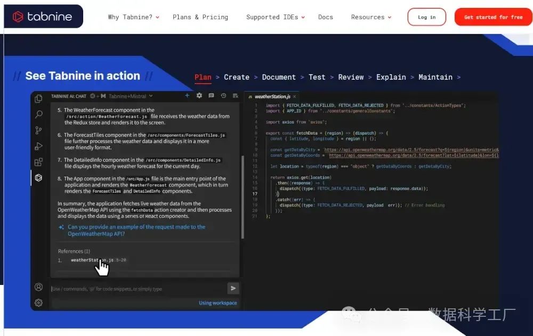Focus the chat command input field
The width and height of the screenshot is (533, 336).
139,289
